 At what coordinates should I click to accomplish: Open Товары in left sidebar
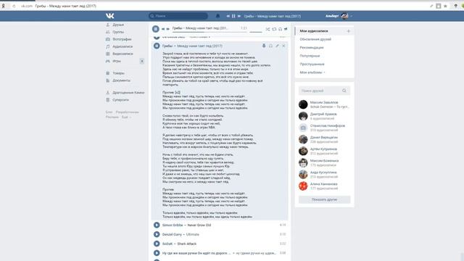coord(115,73)
